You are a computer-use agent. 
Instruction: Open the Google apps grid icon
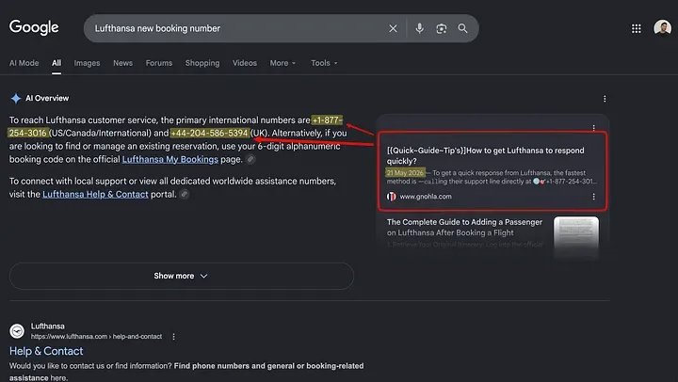pos(636,28)
